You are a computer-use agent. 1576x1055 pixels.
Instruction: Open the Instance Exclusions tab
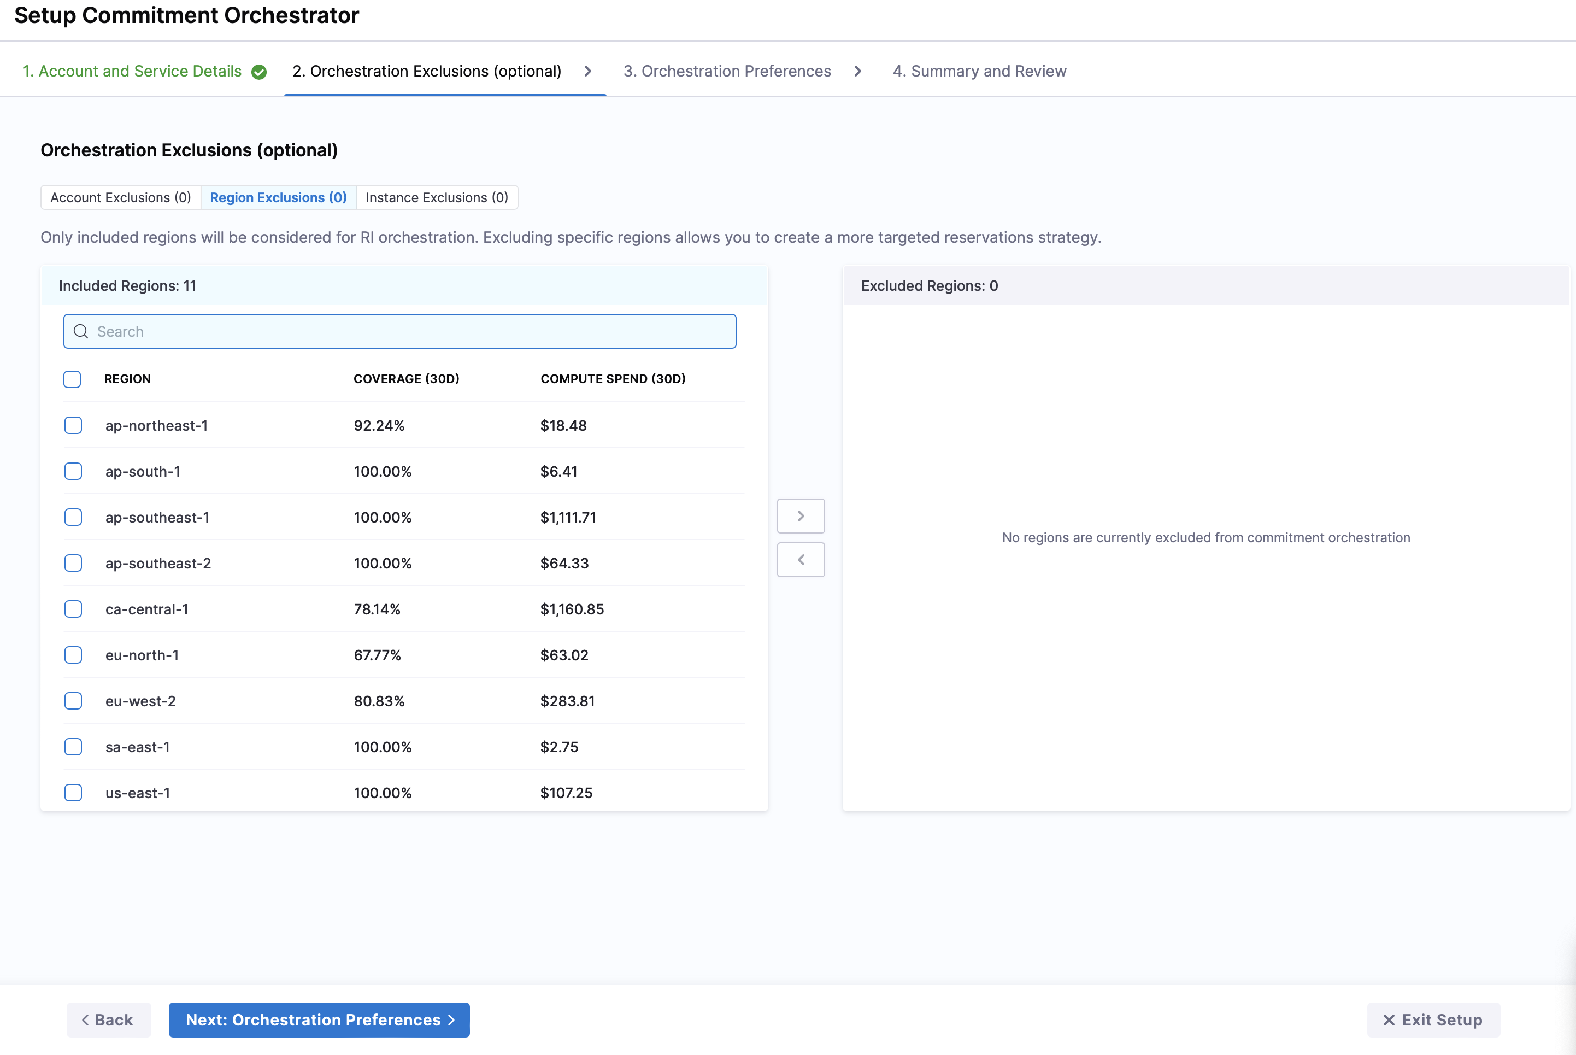(x=437, y=197)
